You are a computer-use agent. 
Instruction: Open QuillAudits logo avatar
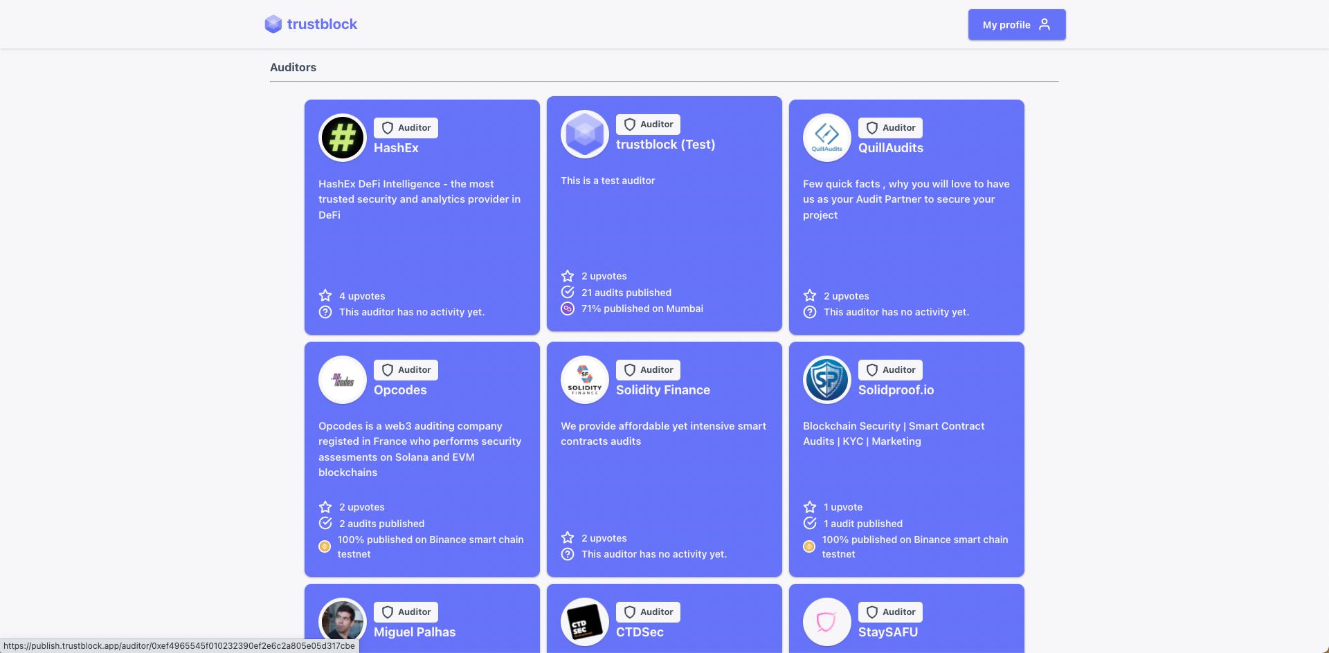[x=827, y=138]
